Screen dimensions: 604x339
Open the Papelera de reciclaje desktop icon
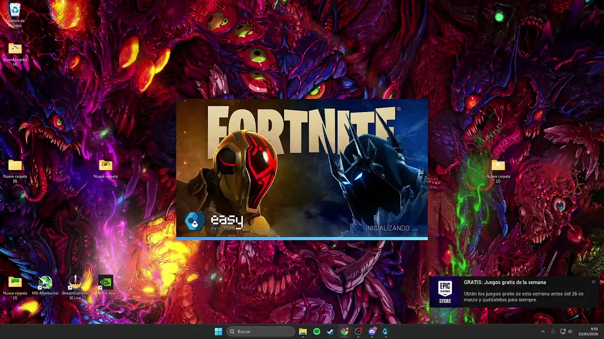tap(15, 14)
